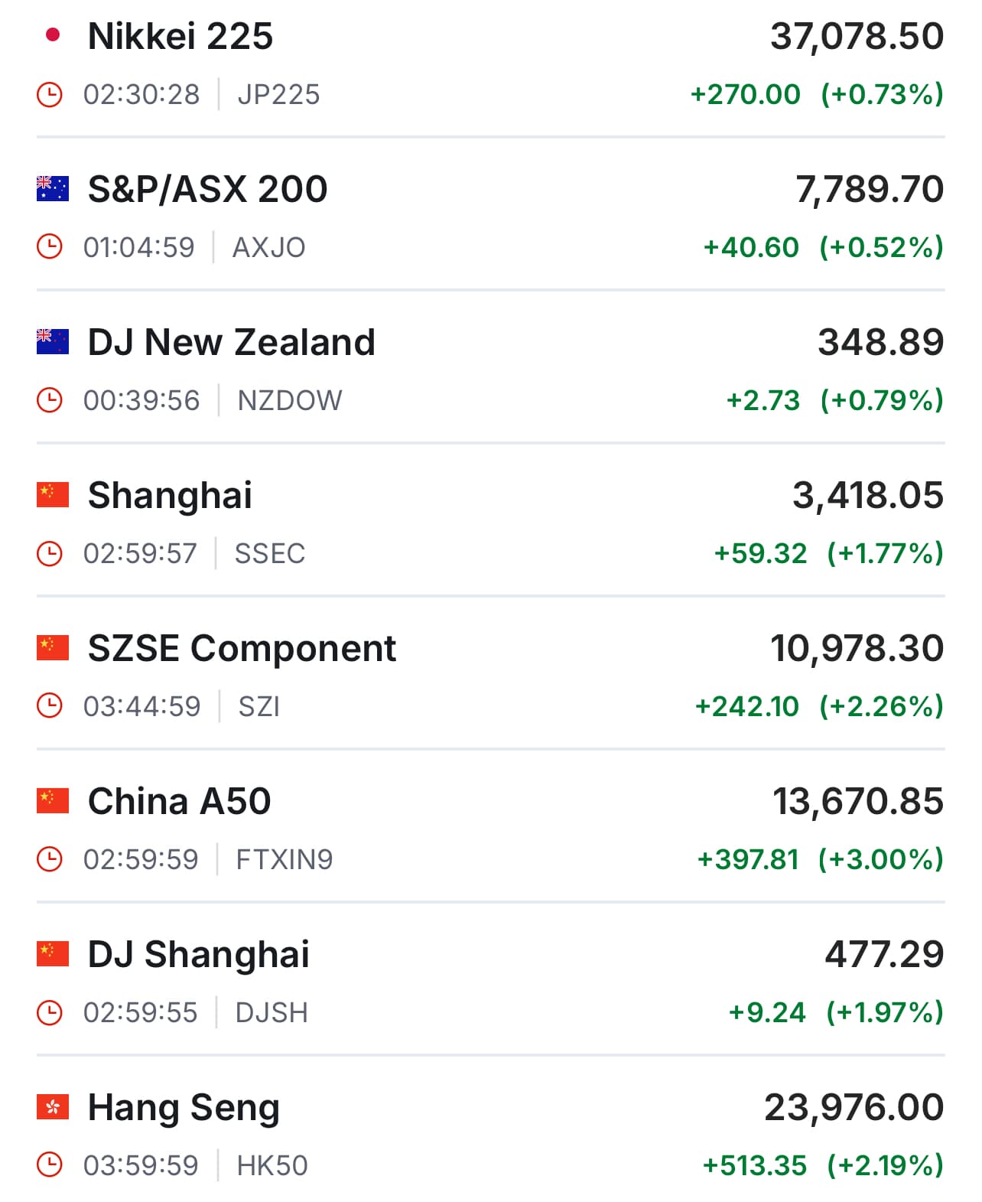Viewport: 982px width, 1202px height.
Task: Select the DJSH ticker symbol
Action: pyautogui.click(x=272, y=1012)
